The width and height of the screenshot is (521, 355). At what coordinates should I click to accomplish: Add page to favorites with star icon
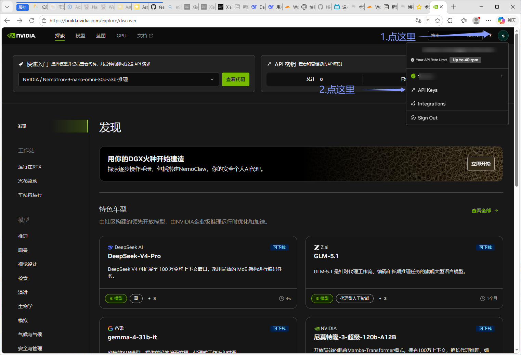[438, 21]
